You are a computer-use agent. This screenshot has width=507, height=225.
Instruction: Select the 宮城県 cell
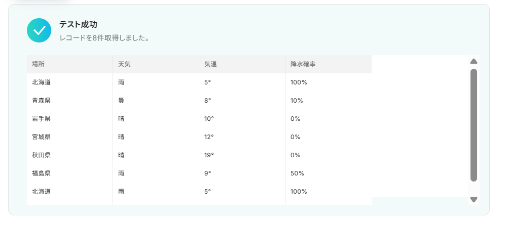coord(41,137)
